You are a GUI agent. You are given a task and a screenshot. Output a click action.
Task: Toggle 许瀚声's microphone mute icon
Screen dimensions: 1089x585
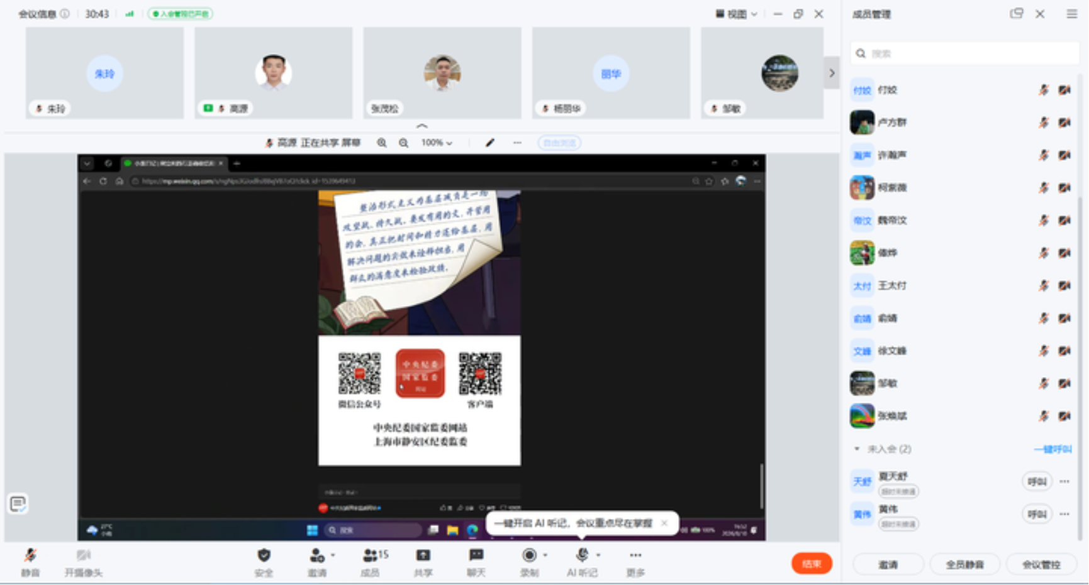pyautogui.click(x=1044, y=155)
